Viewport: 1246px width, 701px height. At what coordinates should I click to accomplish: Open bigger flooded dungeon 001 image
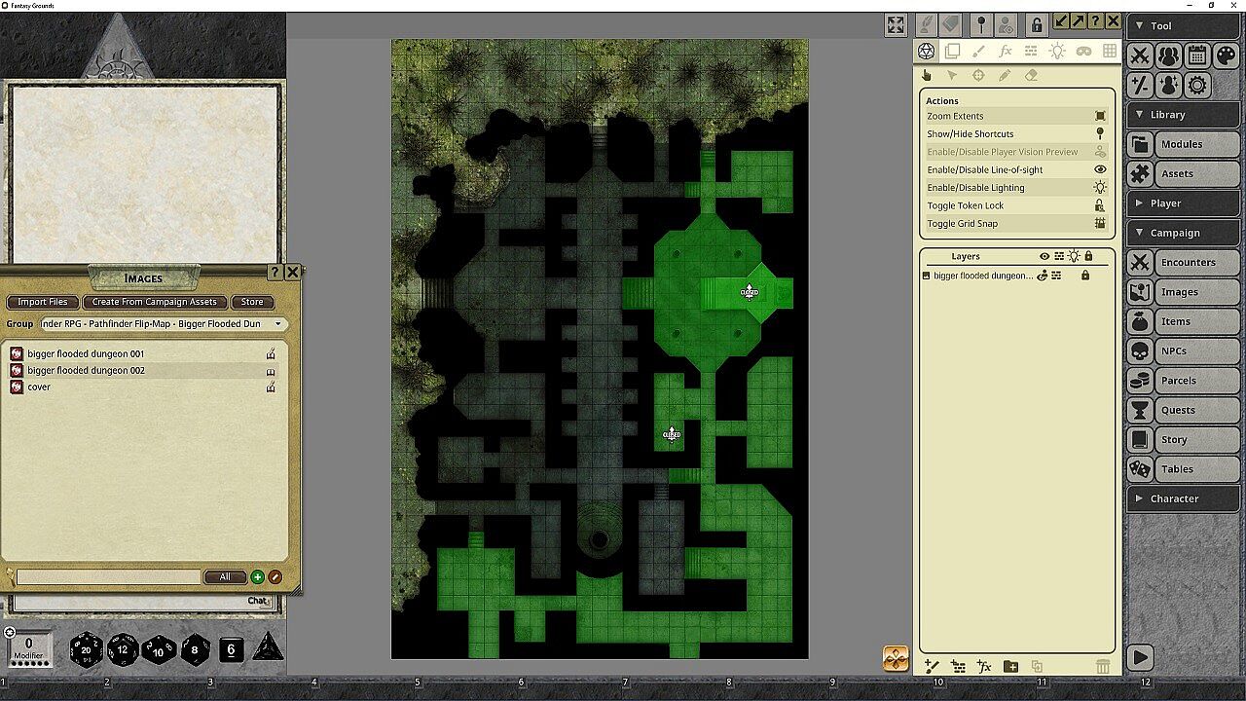pos(86,353)
